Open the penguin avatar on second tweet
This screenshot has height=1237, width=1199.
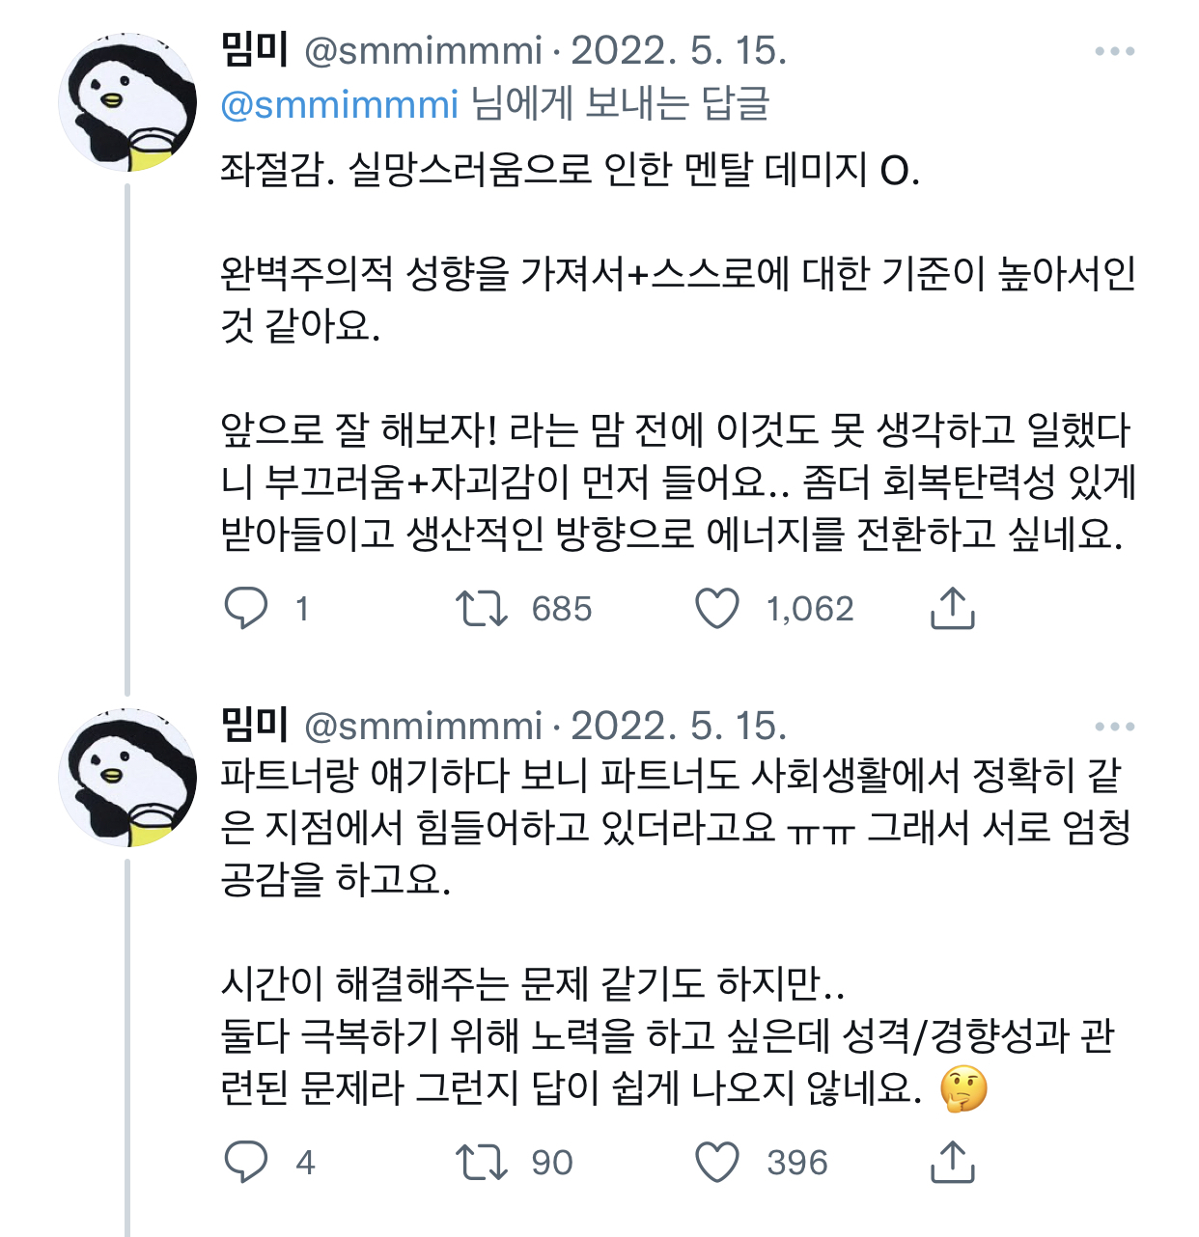(x=127, y=779)
